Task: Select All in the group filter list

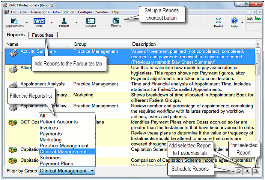Action: pyautogui.click(x=67, y=116)
